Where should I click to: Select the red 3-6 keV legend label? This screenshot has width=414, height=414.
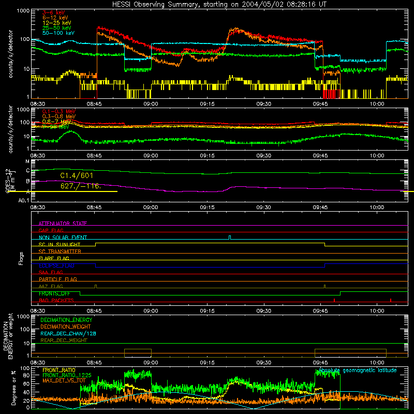pos(54,12)
